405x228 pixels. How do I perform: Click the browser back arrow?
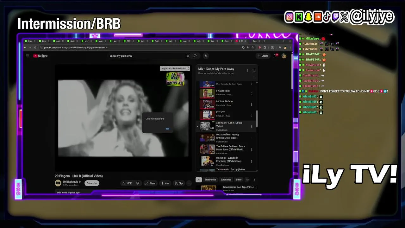[x=25, y=47]
